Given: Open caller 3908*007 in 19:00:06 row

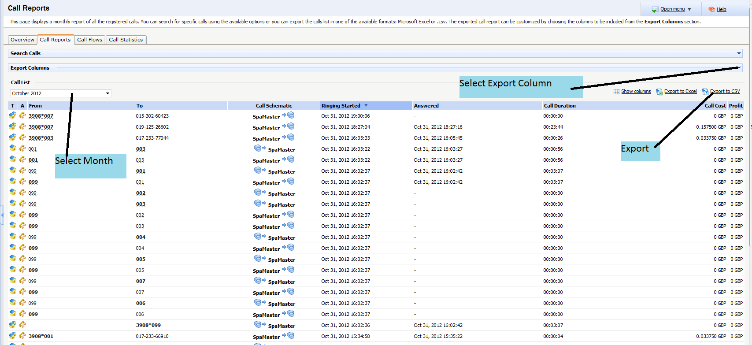Looking at the screenshot, I should pyautogui.click(x=41, y=116).
